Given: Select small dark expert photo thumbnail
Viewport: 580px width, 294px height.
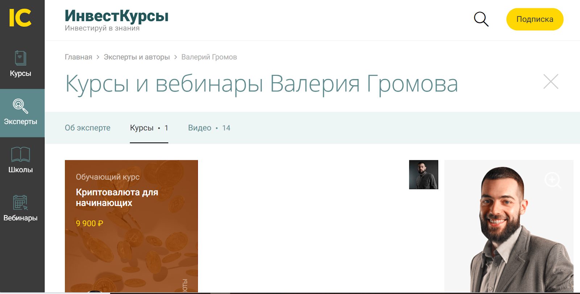Looking at the screenshot, I should (x=423, y=175).
